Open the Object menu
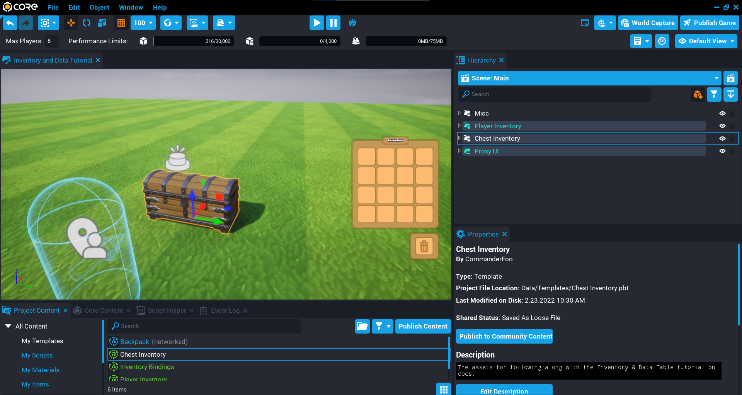The height and width of the screenshot is (395, 742). (99, 7)
